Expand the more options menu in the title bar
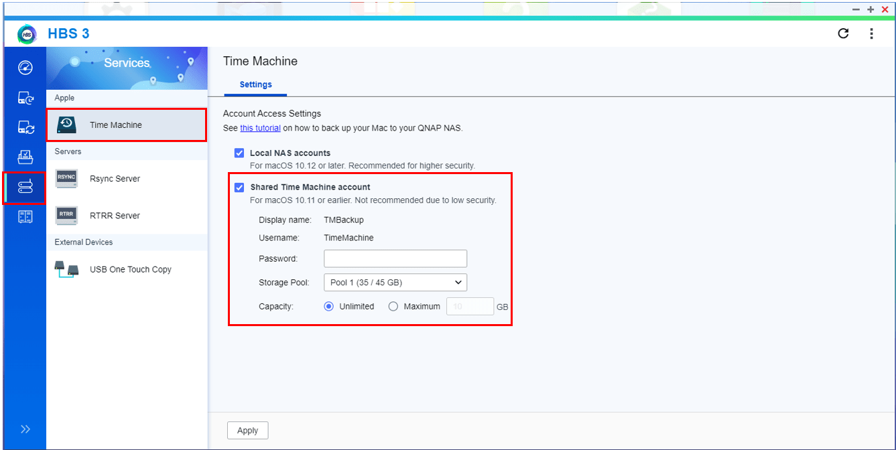The image size is (896, 450). pyautogui.click(x=872, y=33)
